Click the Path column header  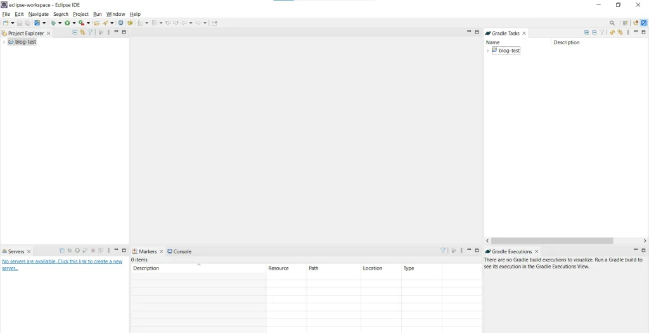coord(333,268)
